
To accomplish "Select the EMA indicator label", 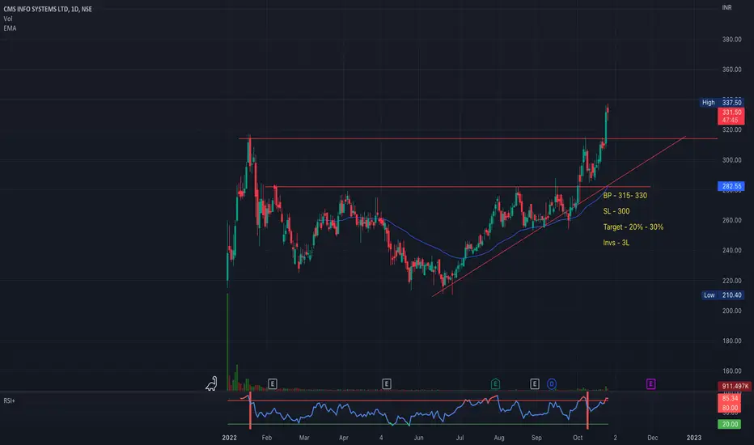I will [10, 28].
